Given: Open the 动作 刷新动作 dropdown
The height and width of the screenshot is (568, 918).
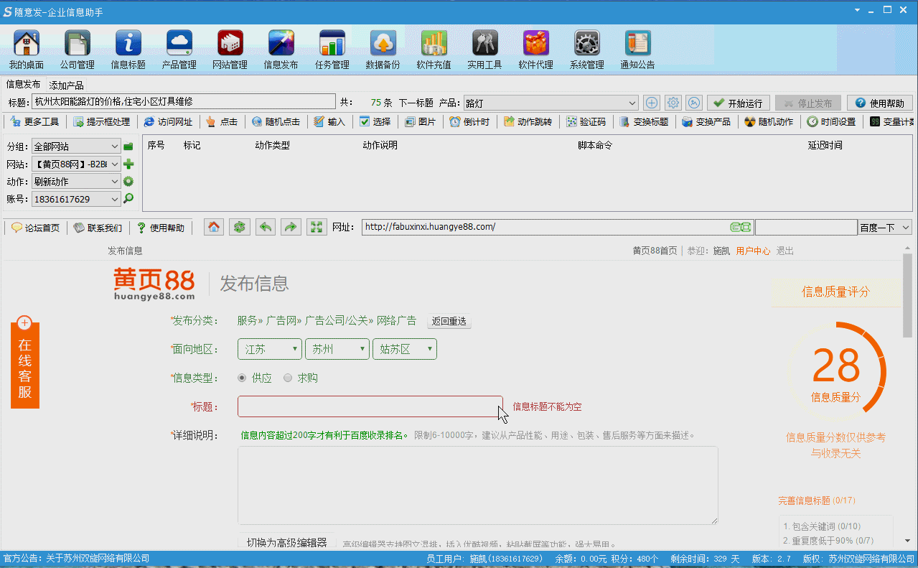Looking at the screenshot, I should point(76,182).
